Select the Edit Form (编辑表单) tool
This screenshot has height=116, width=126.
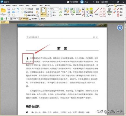point(78,11)
